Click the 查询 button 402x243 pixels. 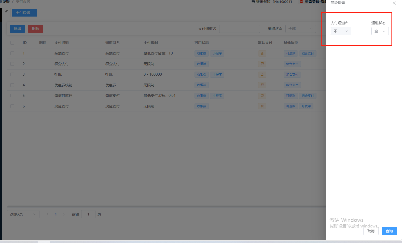[389, 231]
